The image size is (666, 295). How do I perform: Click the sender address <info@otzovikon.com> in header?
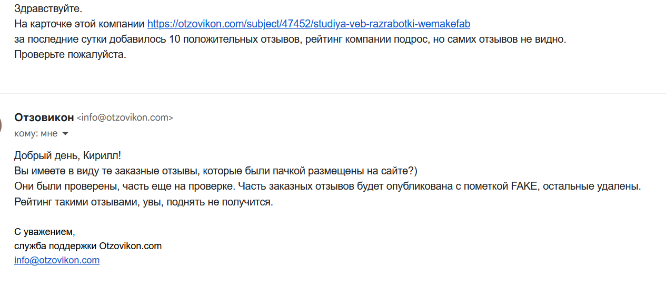point(125,118)
